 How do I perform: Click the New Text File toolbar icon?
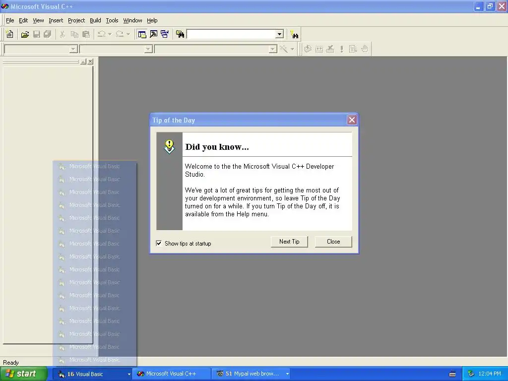(x=10, y=34)
